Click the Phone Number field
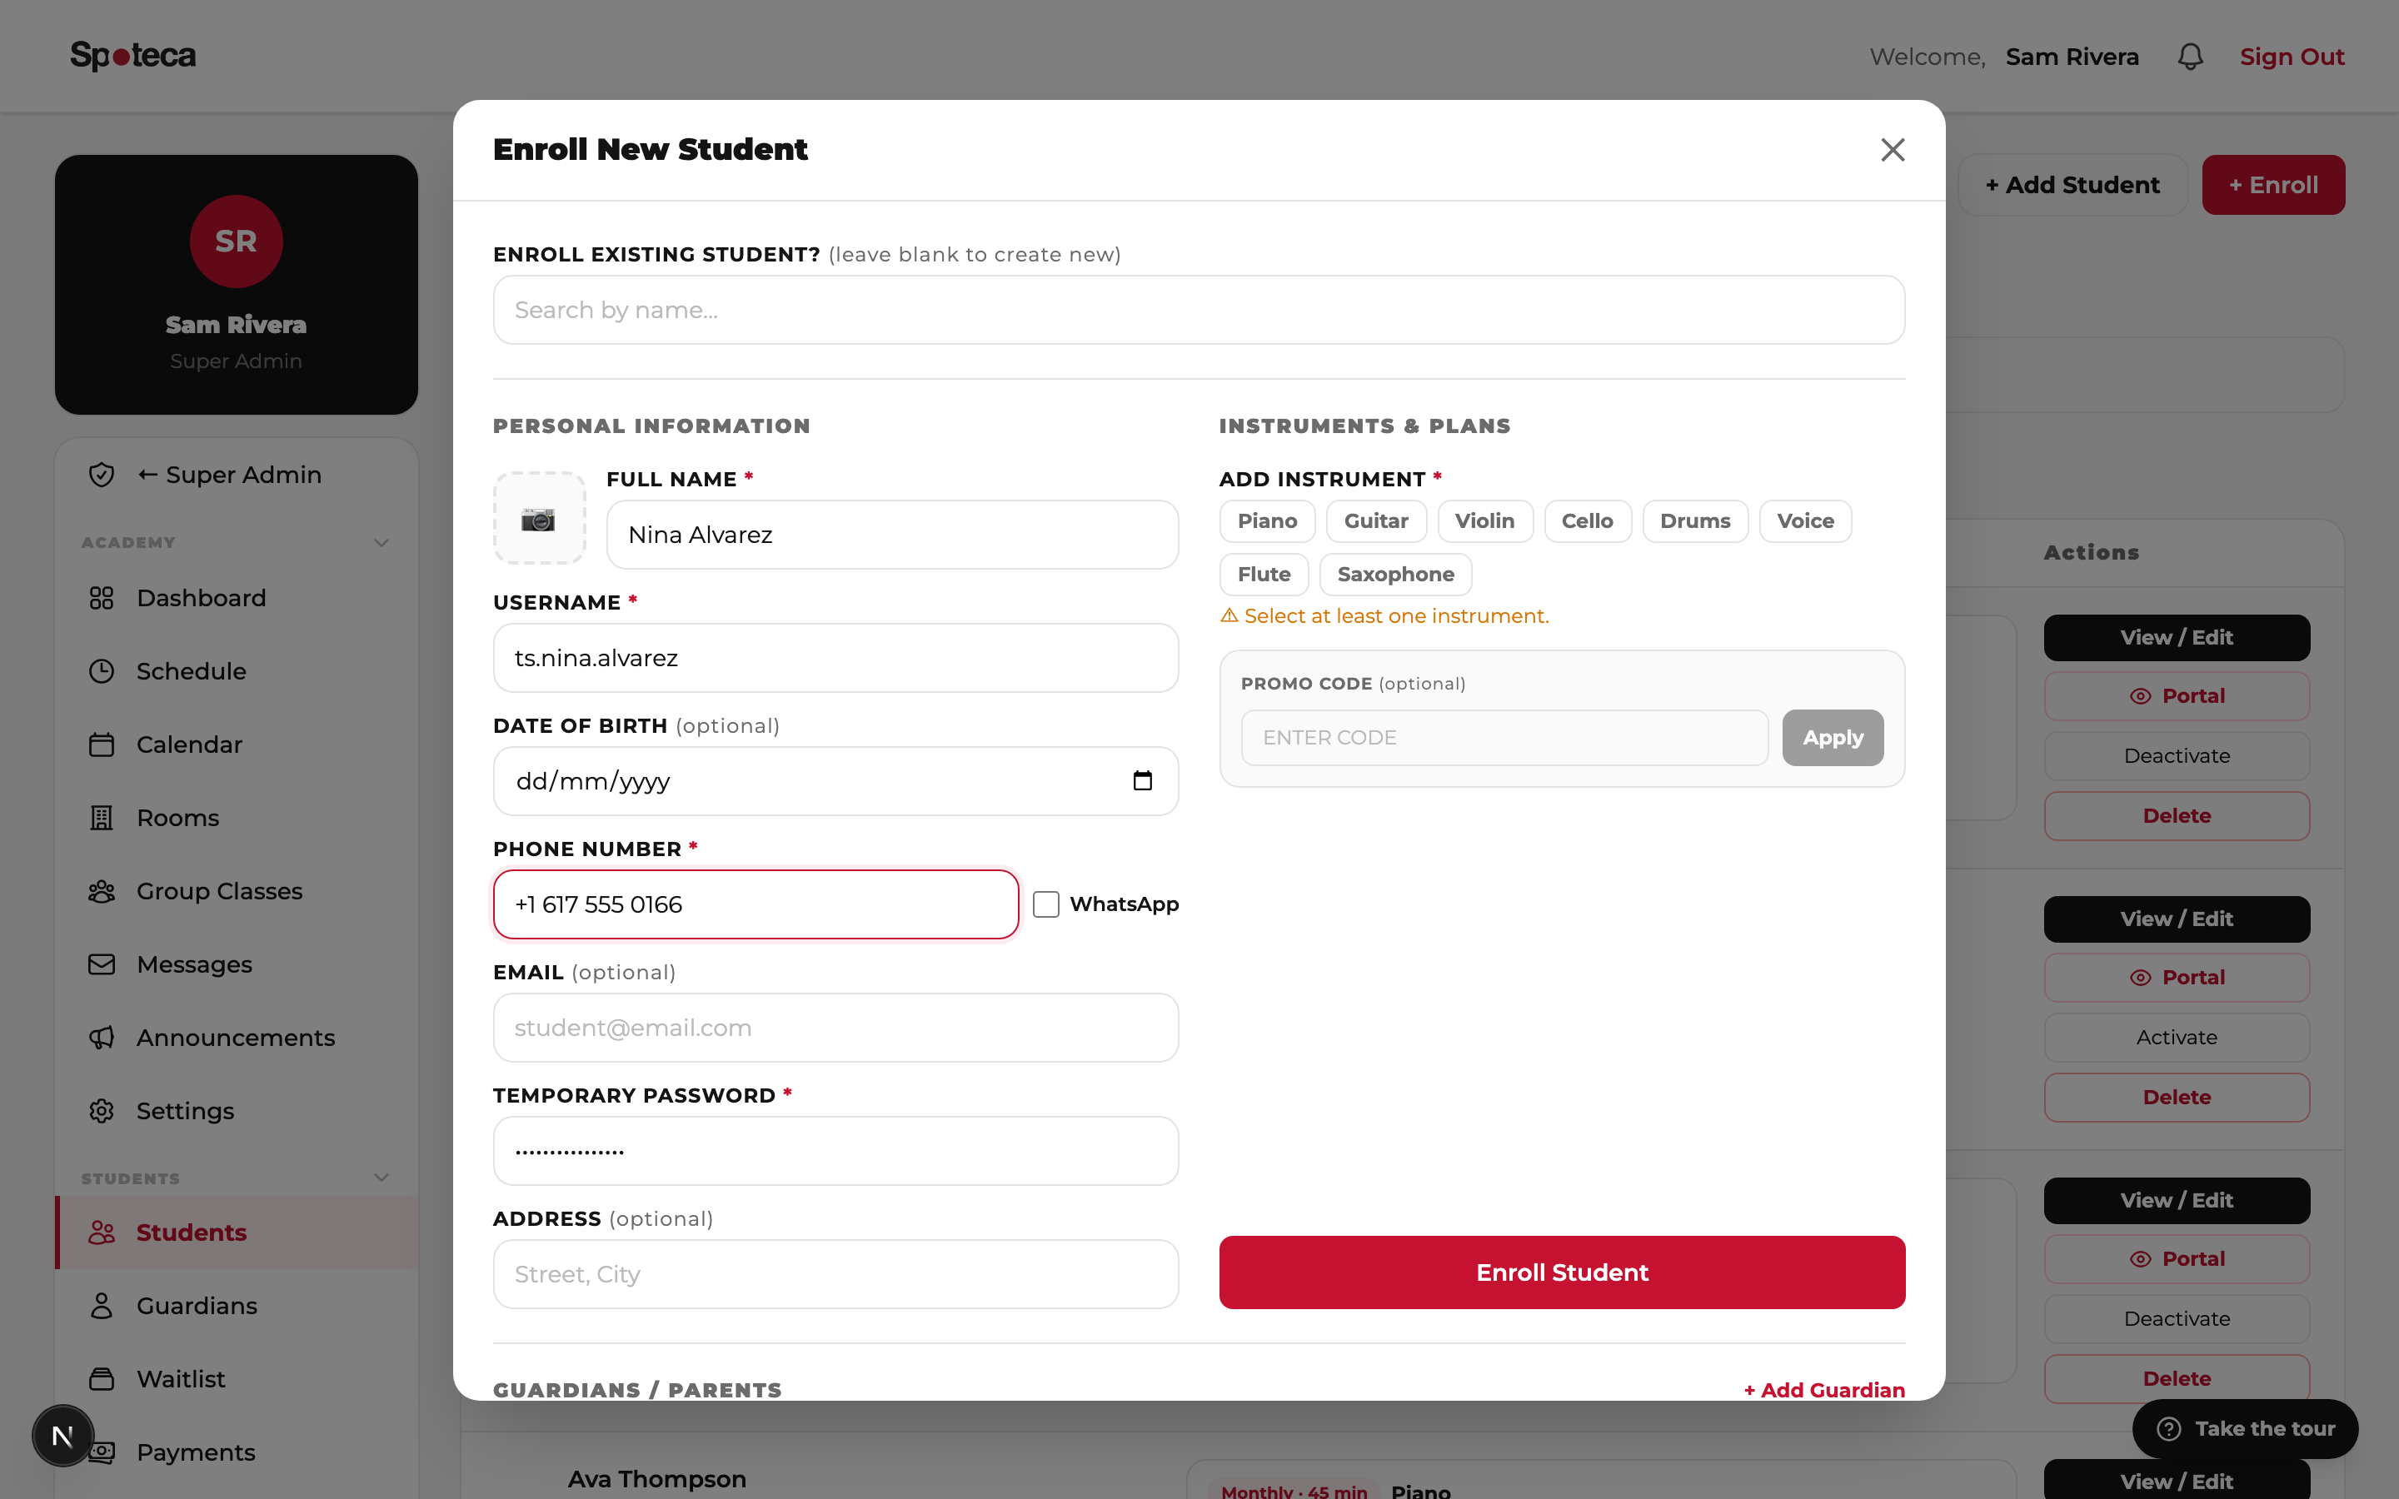The width and height of the screenshot is (2399, 1499). 756,904
